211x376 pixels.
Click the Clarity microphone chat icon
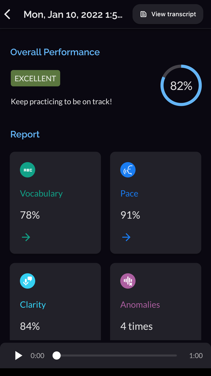(28, 281)
